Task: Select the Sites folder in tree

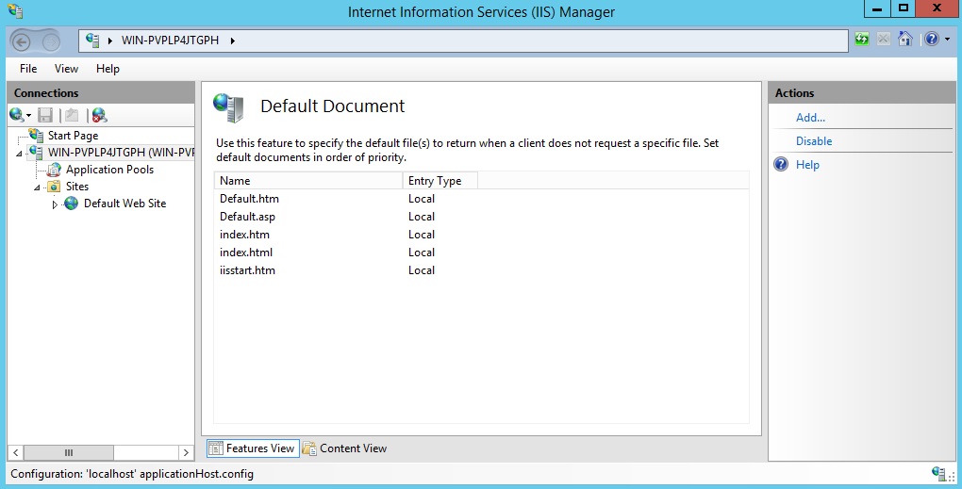Action: point(77,187)
